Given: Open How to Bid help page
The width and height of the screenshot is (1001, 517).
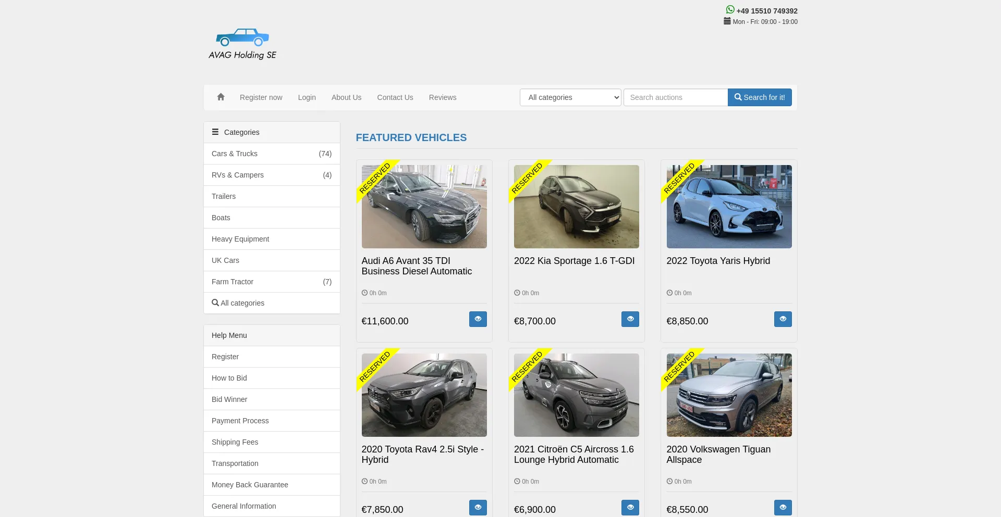Looking at the screenshot, I should point(272,378).
